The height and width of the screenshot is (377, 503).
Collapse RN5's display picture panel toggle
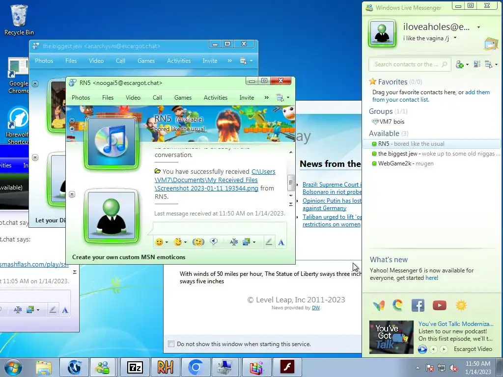(72, 121)
